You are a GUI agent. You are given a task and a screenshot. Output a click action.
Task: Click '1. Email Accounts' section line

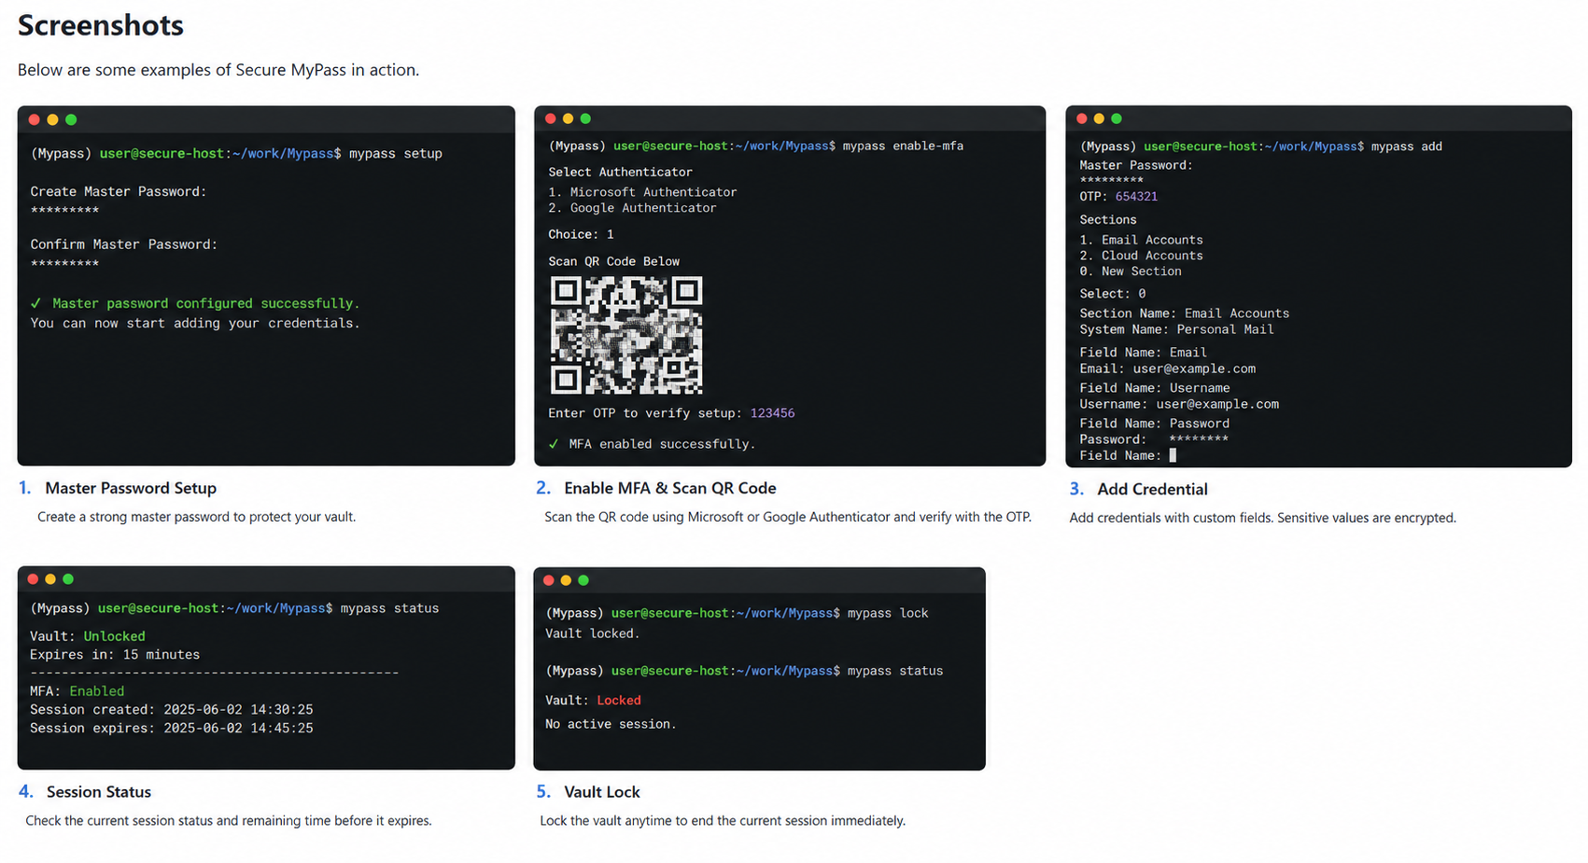pos(1141,240)
